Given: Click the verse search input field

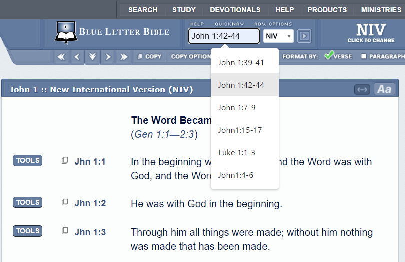Looking at the screenshot, I should click(224, 36).
